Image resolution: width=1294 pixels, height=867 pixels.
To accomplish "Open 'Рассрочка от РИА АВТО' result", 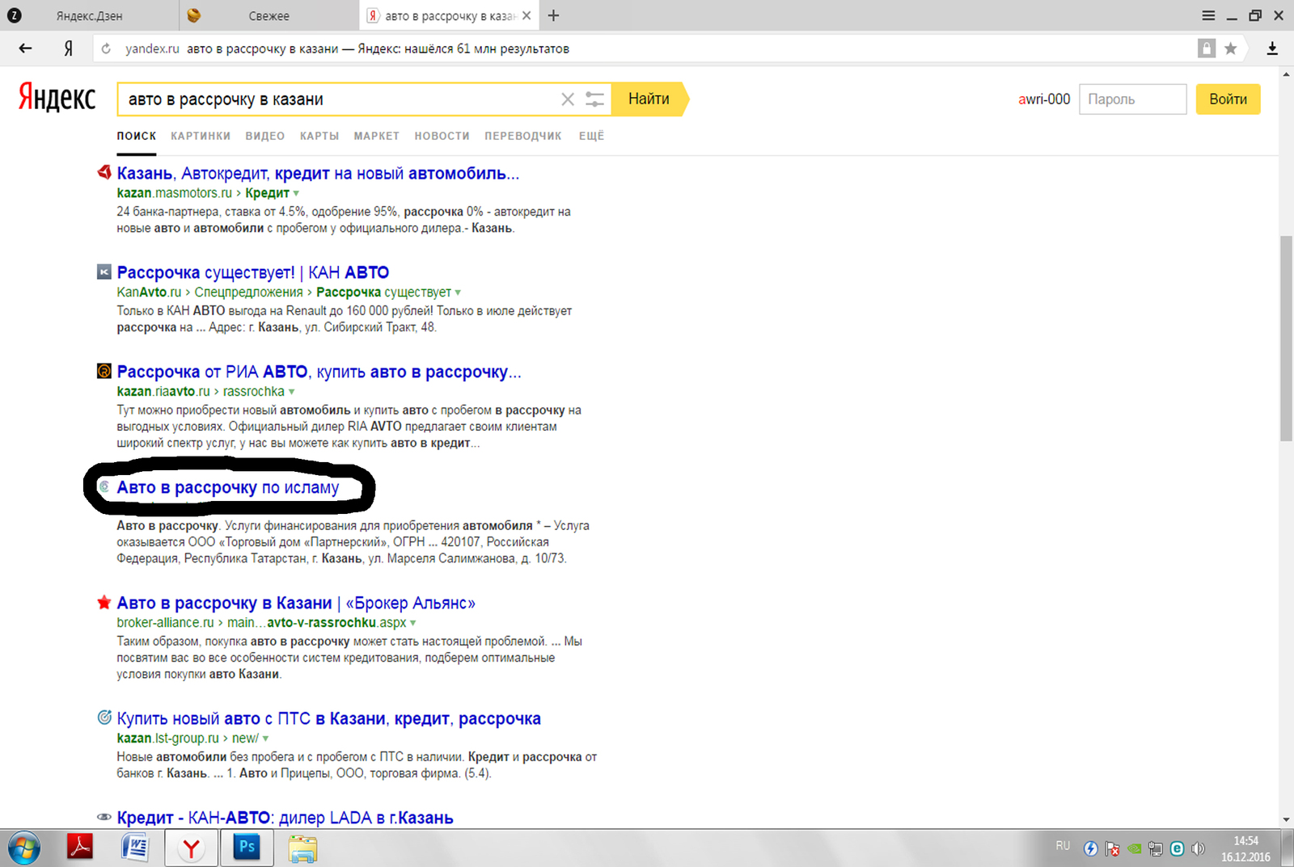I will [x=319, y=372].
